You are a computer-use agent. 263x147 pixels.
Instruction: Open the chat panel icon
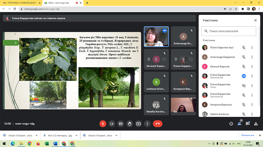(x=248, y=123)
